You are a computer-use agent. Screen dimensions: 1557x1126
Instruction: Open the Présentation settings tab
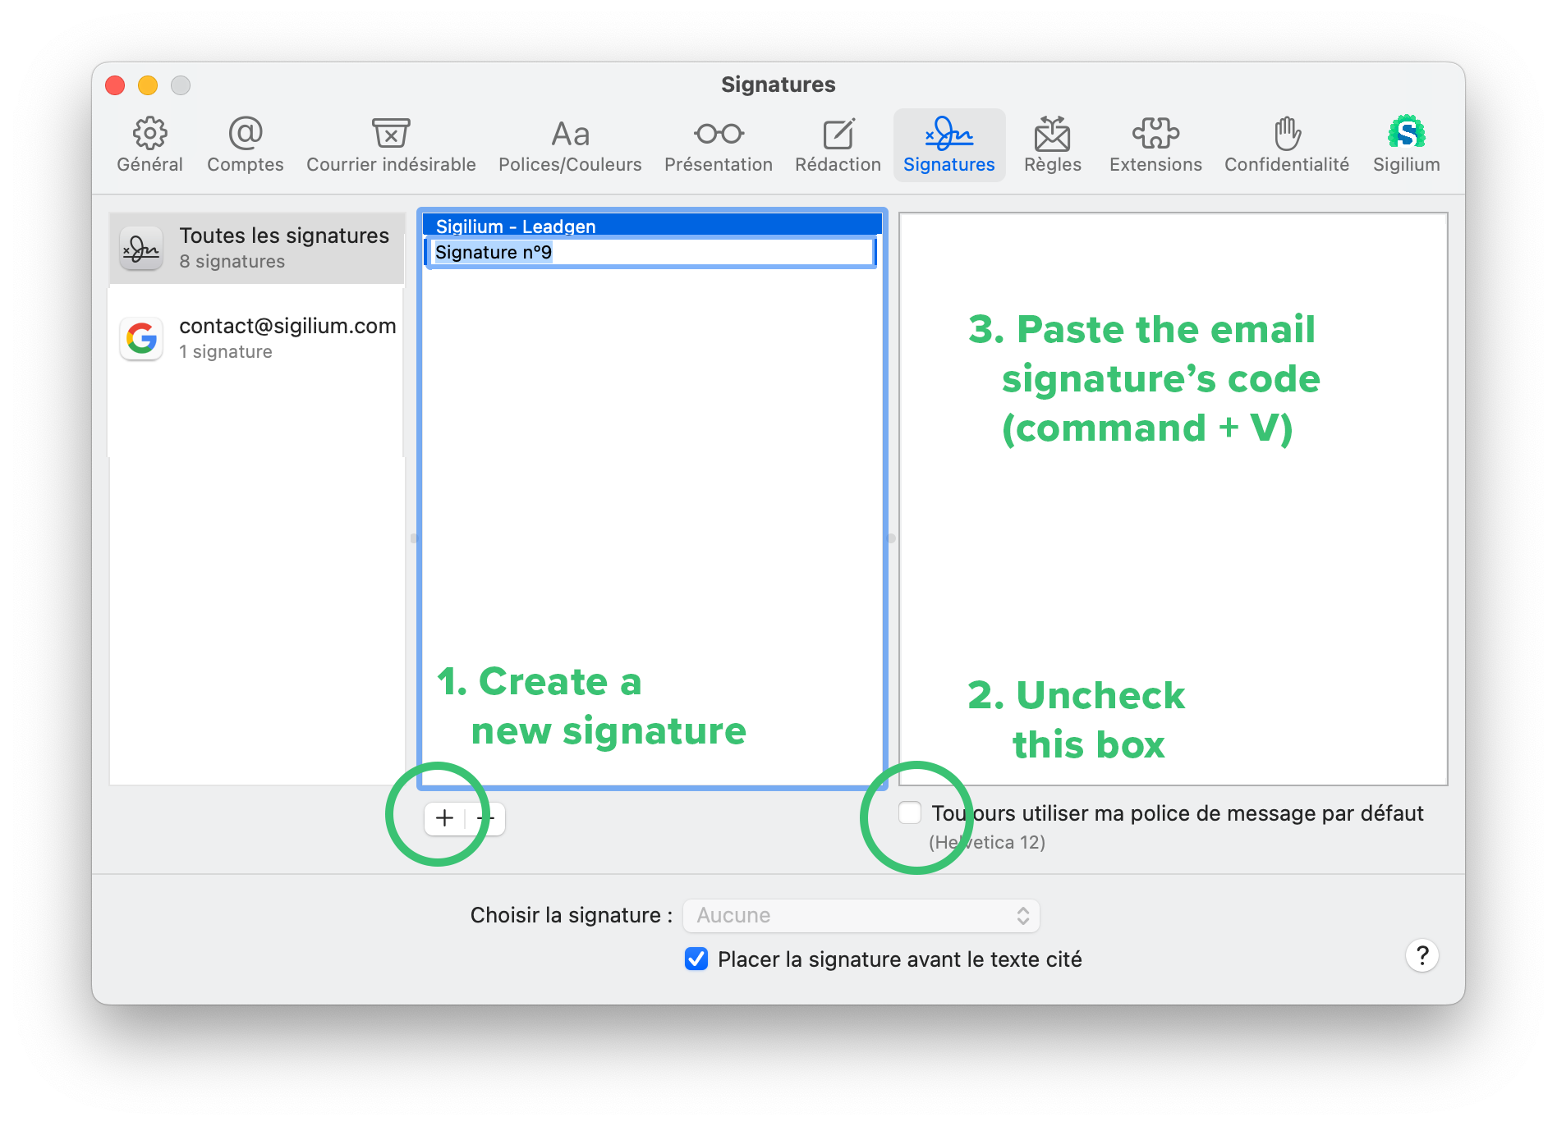coord(719,145)
